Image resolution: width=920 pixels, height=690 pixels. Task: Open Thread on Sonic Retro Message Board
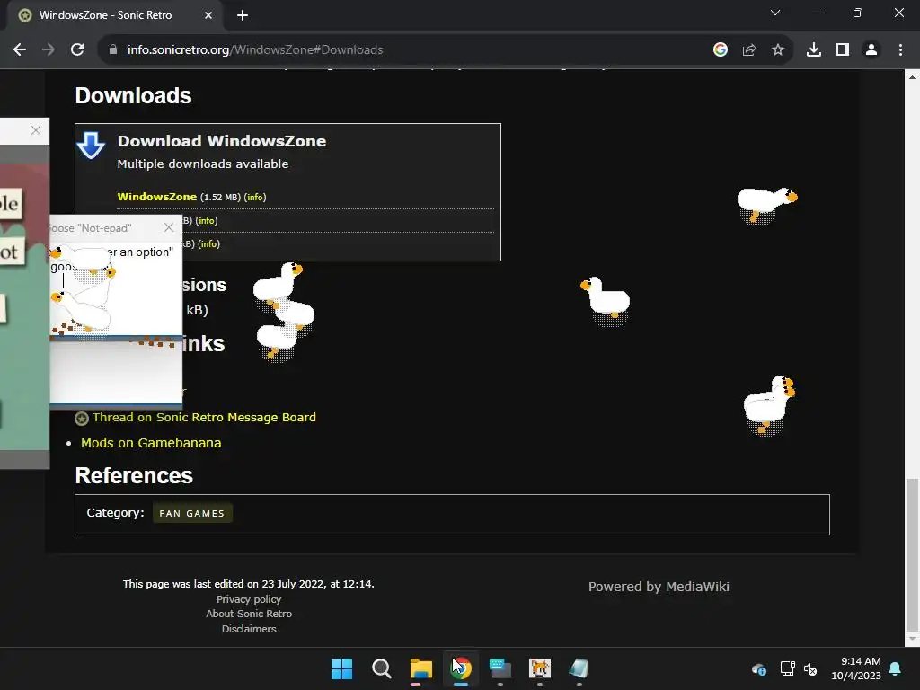click(x=204, y=417)
